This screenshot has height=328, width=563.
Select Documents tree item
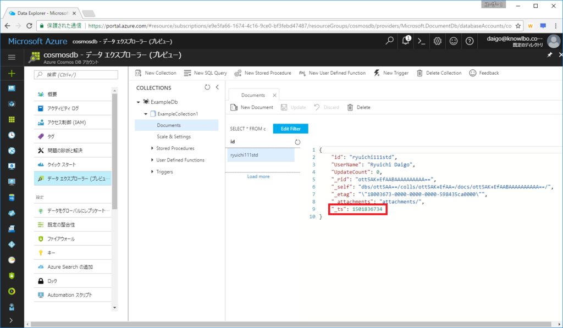pos(176,125)
